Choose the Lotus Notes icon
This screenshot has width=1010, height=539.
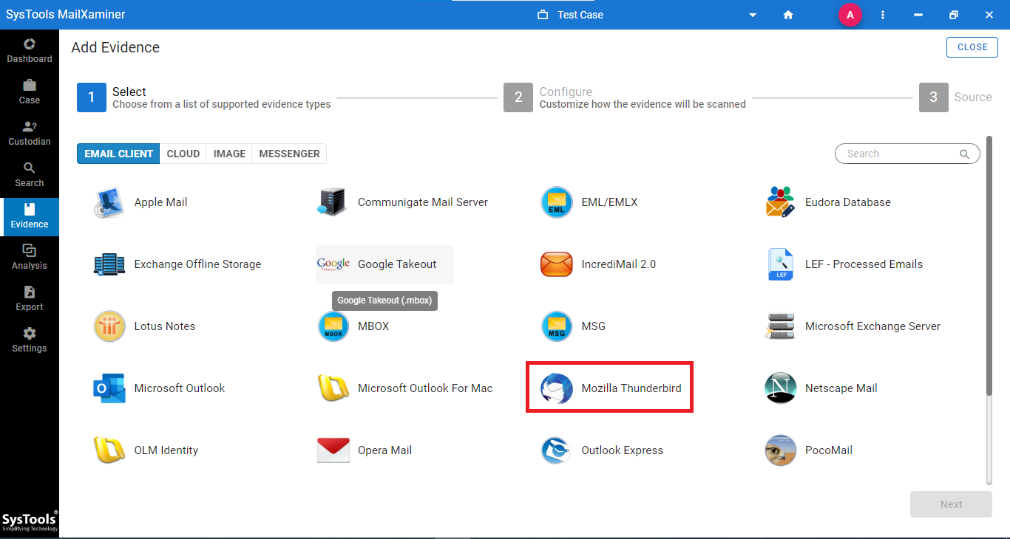tap(109, 326)
